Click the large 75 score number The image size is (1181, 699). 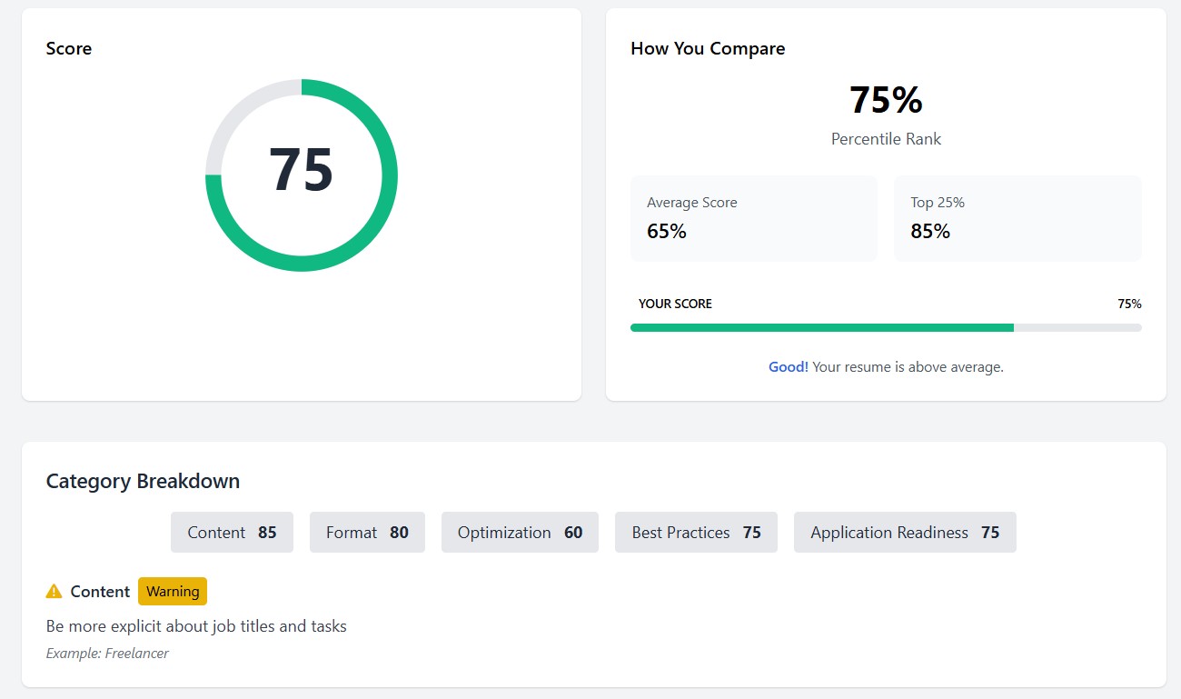coord(302,170)
